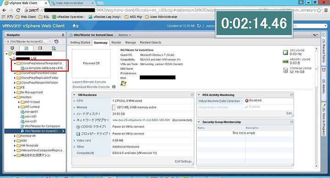This screenshot has height=178, width=330.
Task: Select the for Management folder
Action: click(30, 93)
